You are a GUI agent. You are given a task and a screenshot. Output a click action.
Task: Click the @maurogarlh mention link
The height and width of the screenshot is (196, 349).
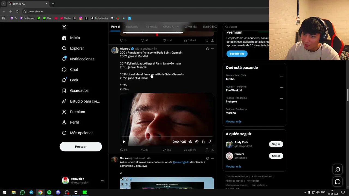pos(181,162)
